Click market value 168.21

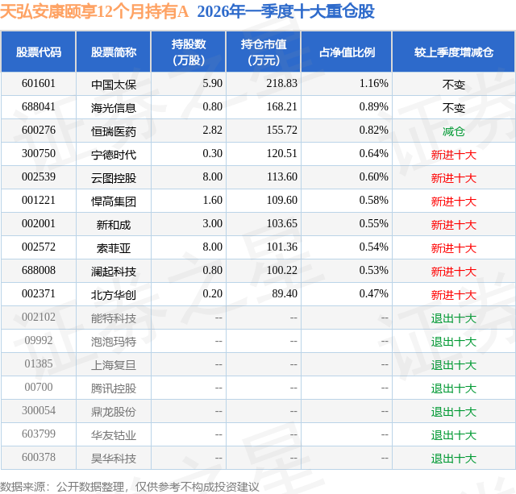pyautogui.click(x=281, y=107)
